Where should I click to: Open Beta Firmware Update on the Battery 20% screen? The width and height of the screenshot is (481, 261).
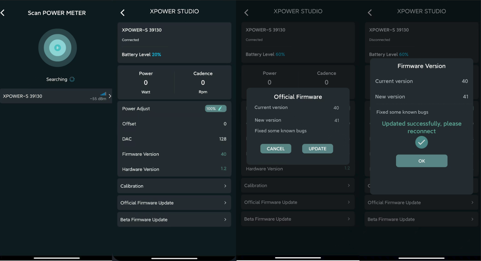174,220
